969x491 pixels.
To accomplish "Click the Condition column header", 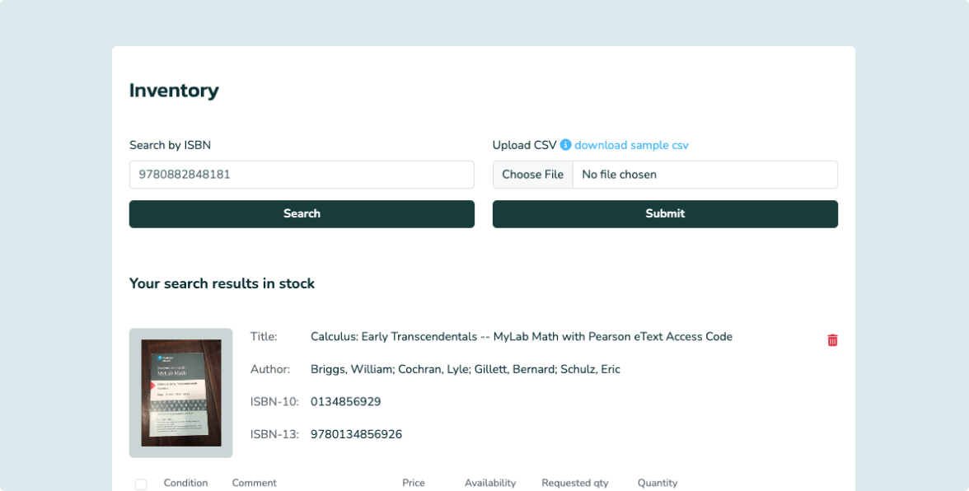I will [x=185, y=483].
